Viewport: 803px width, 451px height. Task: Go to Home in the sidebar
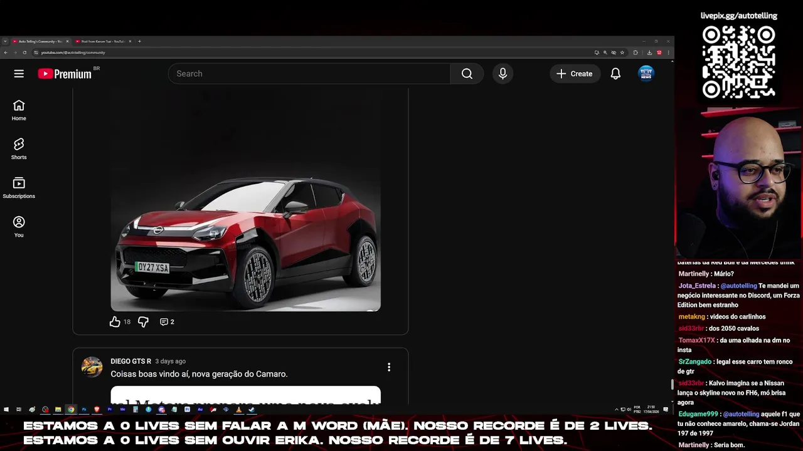19,110
